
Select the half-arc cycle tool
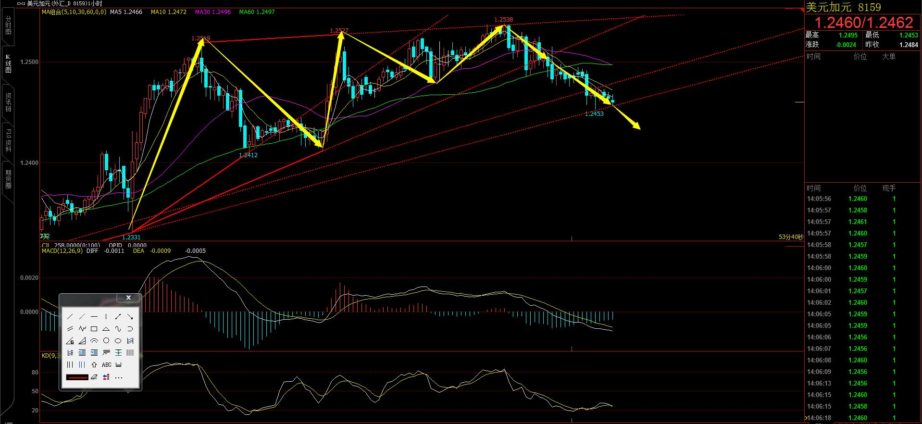[130, 329]
